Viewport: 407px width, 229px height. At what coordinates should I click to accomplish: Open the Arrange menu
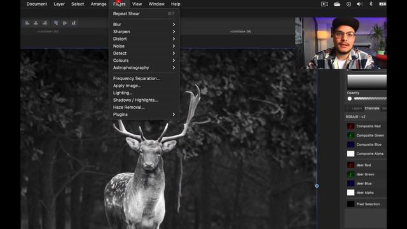pyautogui.click(x=99, y=4)
